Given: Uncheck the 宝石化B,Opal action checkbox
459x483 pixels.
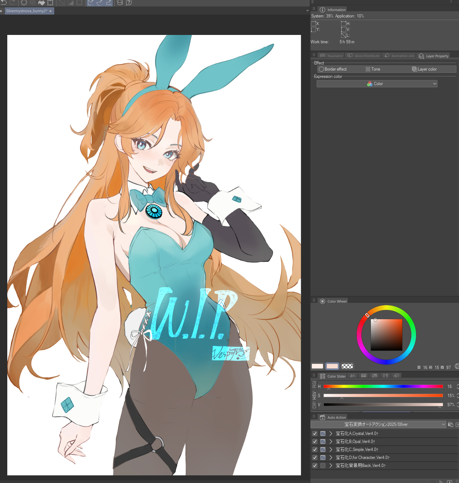Looking at the screenshot, I should pos(315,442).
